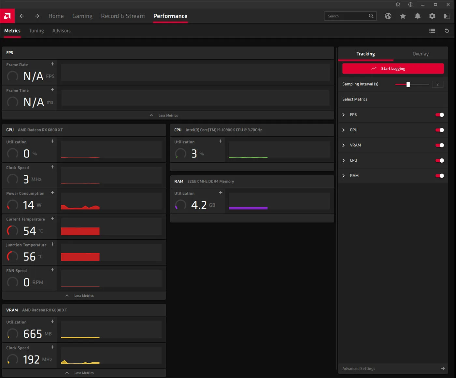Viewport: 456px width, 378px height.
Task: Add Current Temperature metric with plus
Action: pyautogui.click(x=52, y=218)
